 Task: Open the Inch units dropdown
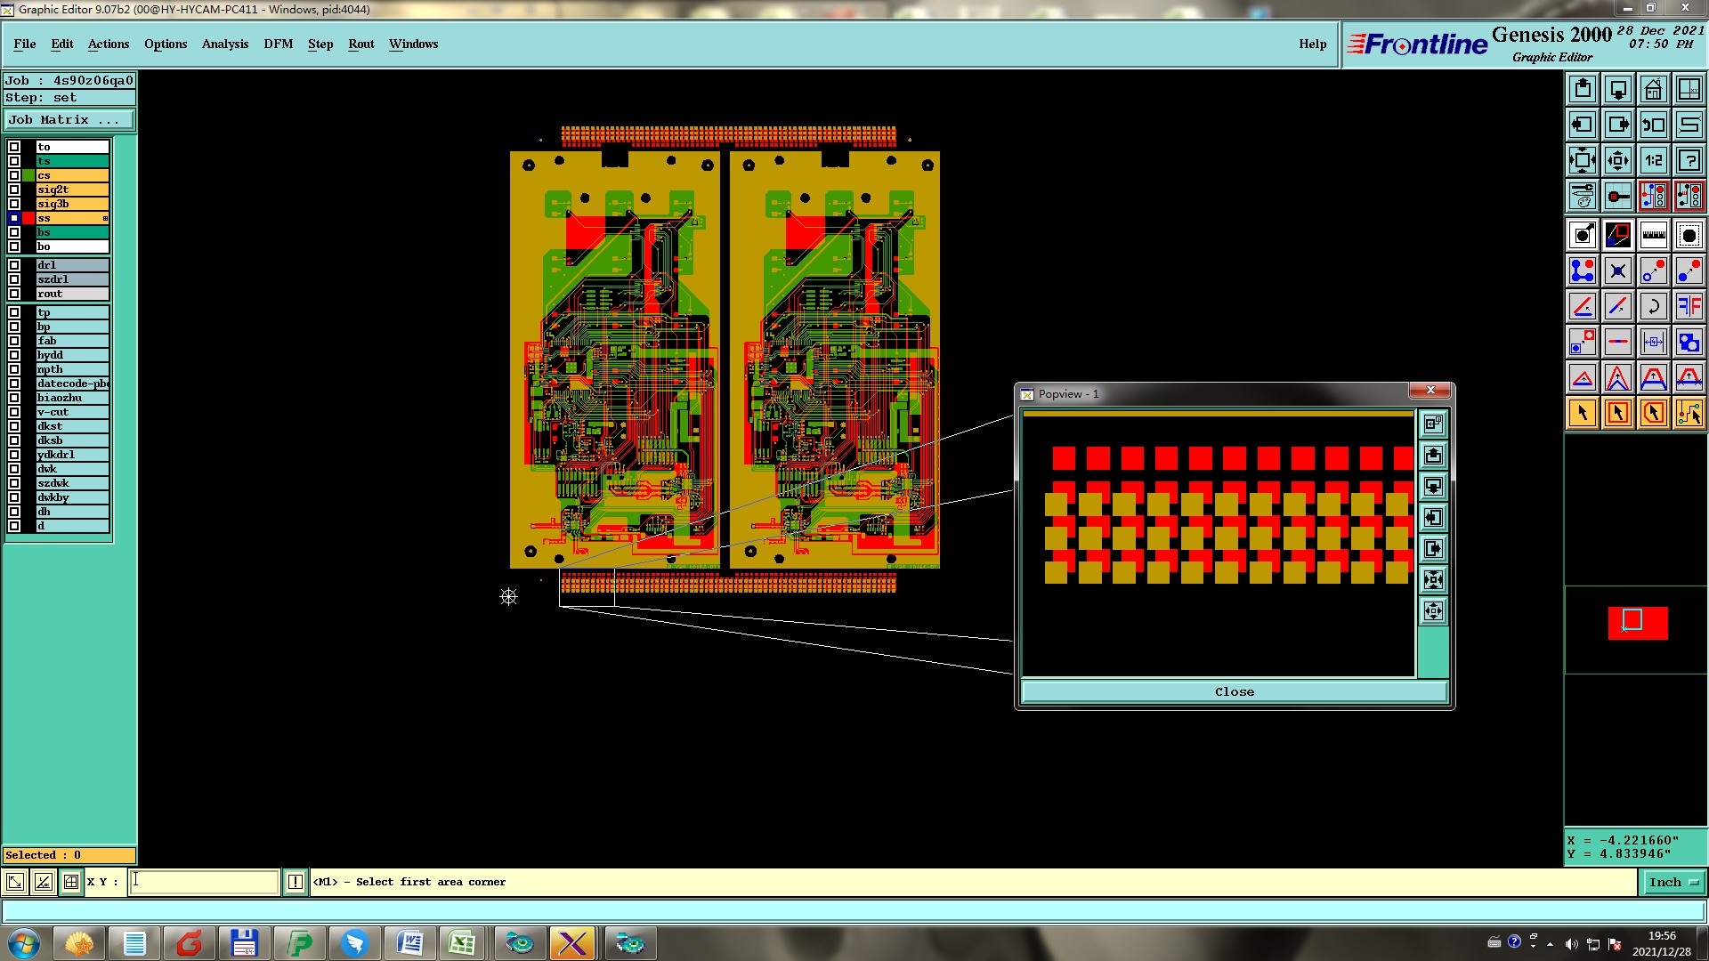tap(1673, 882)
